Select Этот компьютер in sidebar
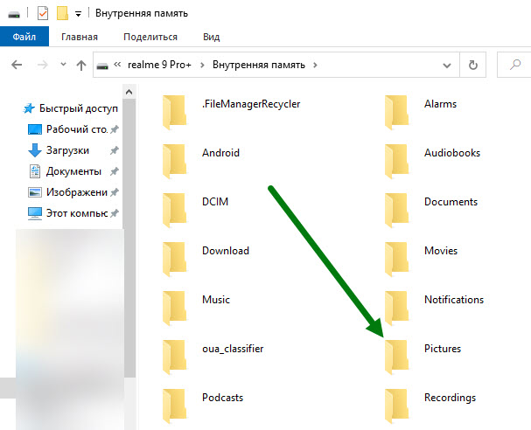531x430 pixels. pos(75,213)
